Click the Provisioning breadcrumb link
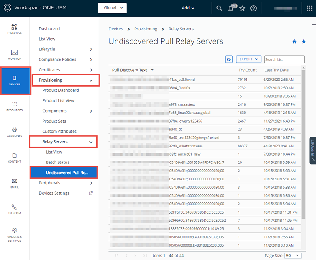316x260 pixels. click(x=146, y=29)
